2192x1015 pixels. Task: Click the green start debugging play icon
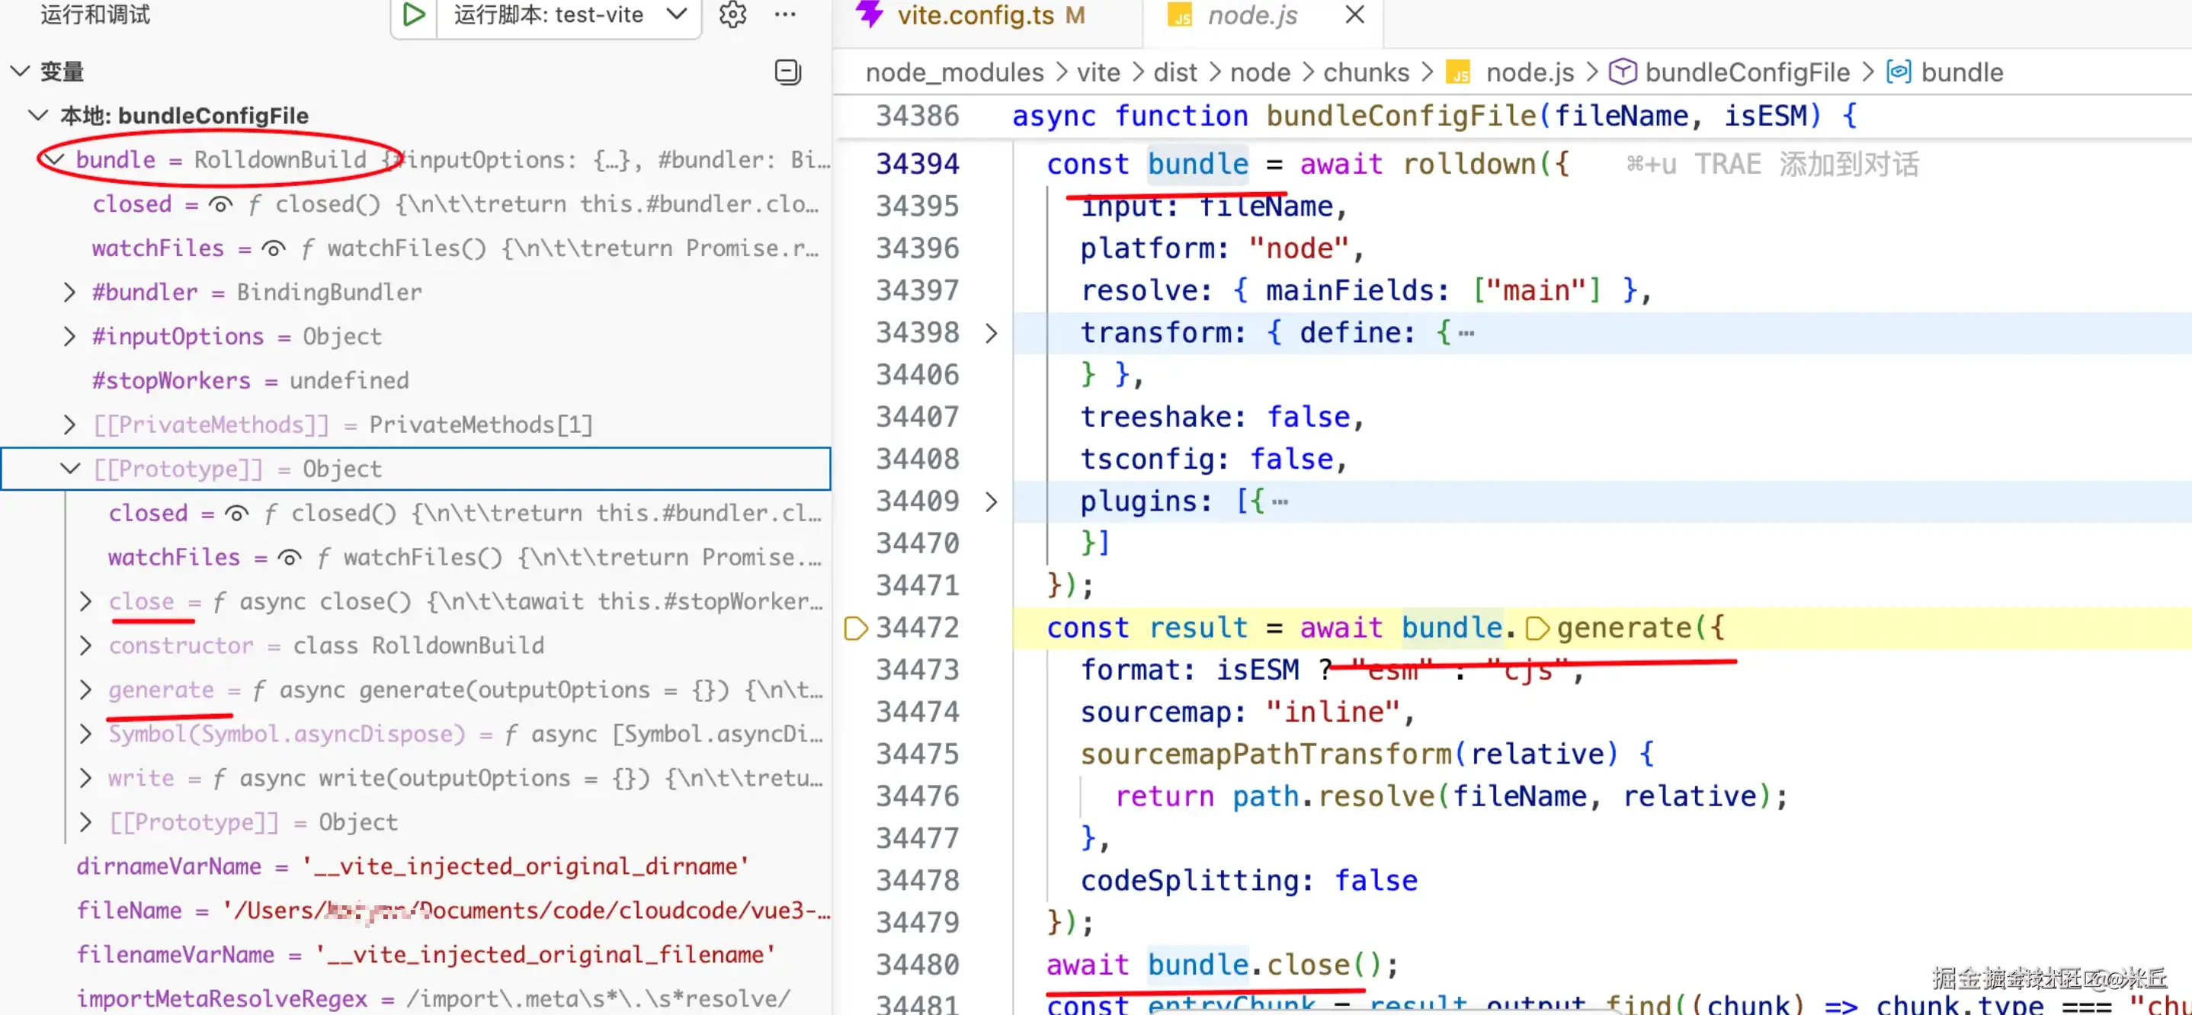point(414,14)
